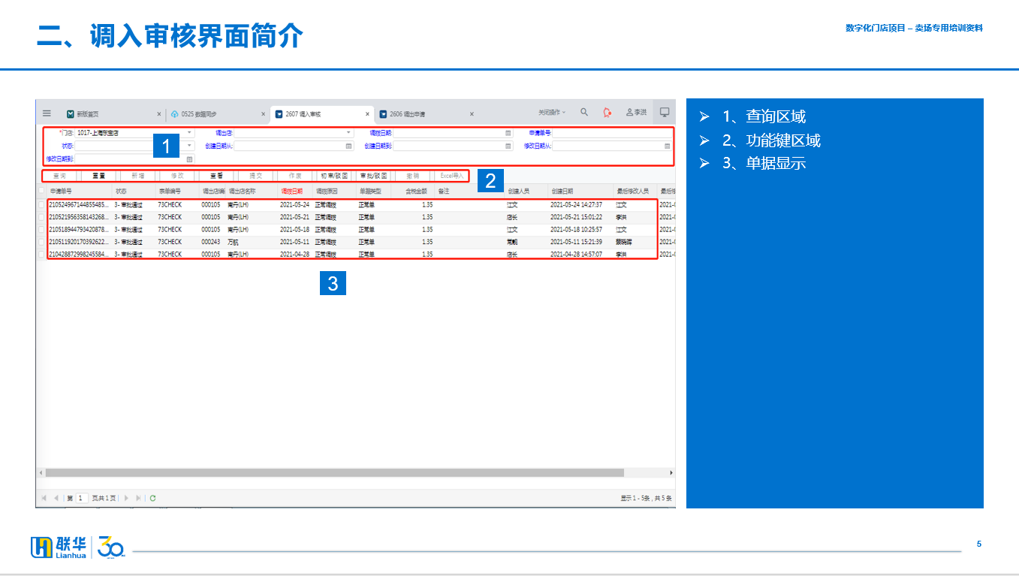The width and height of the screenshot is (1019, 576).
Task: Open calendar picker for 调拨日期 field
Action: click(508, 133)
